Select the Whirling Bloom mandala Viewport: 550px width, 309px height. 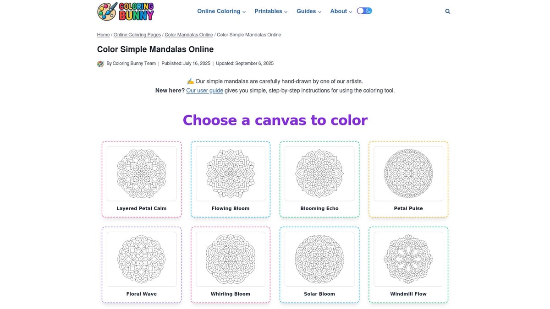coord(230,259)
